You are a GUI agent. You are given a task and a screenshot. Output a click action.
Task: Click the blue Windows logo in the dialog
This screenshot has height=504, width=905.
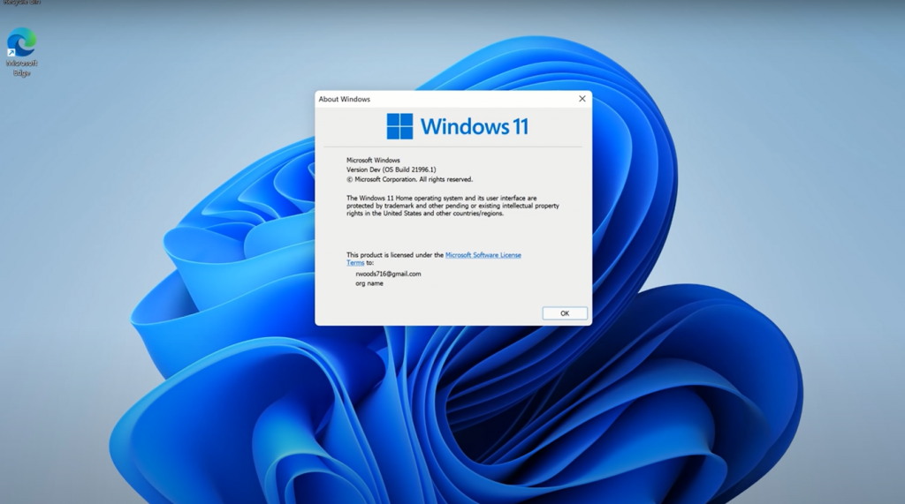click(x=399, y=126)
